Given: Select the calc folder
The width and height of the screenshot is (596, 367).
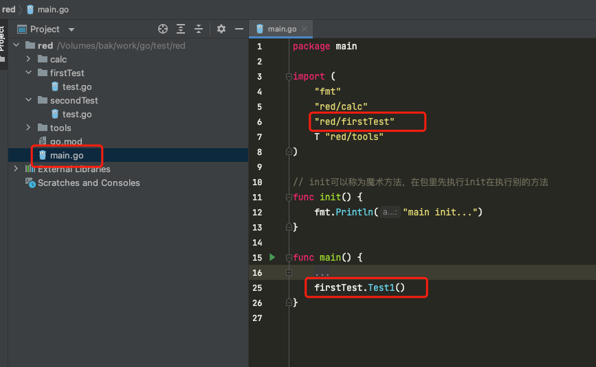Looking at the screenshot, I should [x=58, y=60].
